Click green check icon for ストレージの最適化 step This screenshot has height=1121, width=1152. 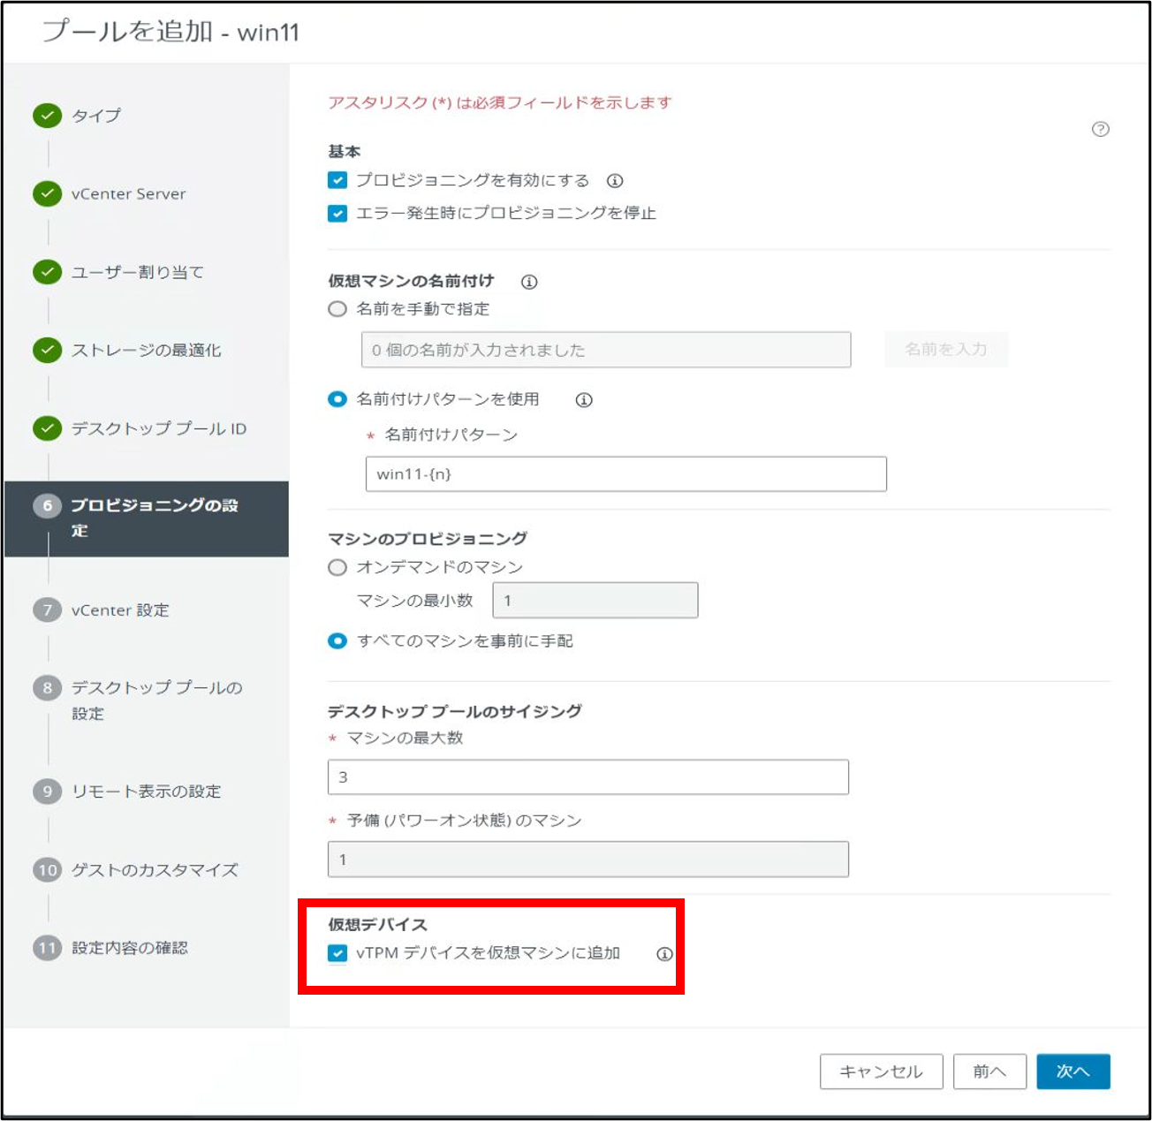pyautogui.click(x=47, y=350)
